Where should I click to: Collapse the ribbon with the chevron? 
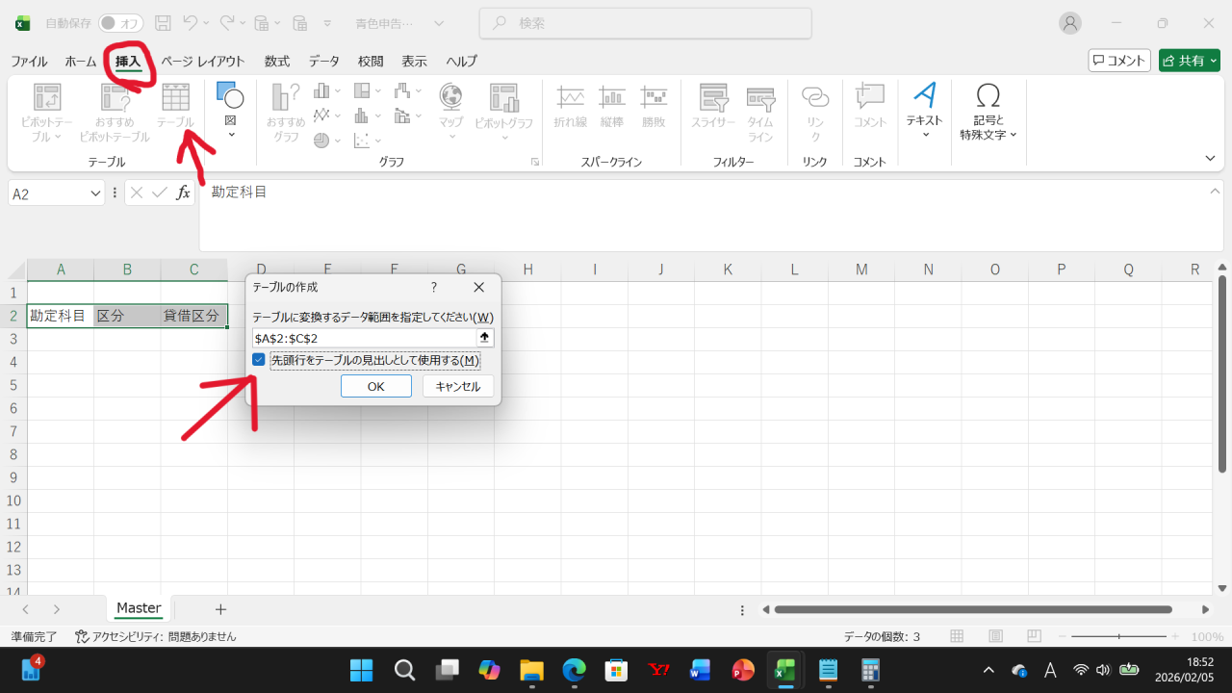tap(1210, 158)
